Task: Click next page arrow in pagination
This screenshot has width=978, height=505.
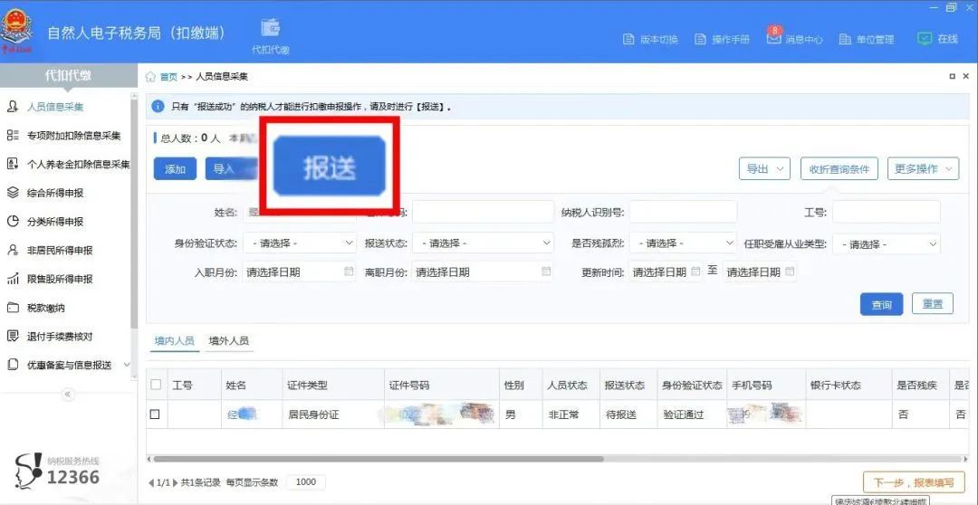Action: click(175, 482)
